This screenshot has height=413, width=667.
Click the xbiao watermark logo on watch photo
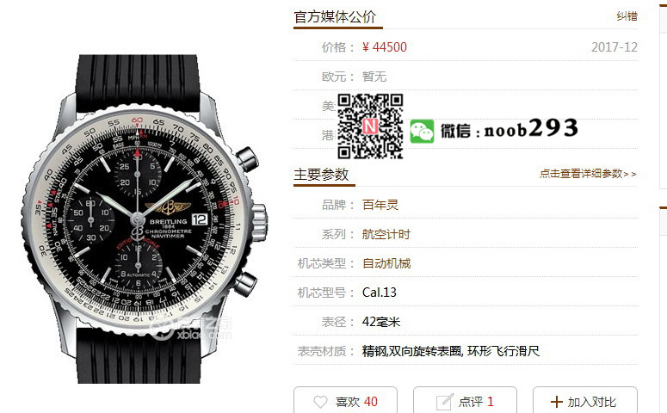point(190,329)
